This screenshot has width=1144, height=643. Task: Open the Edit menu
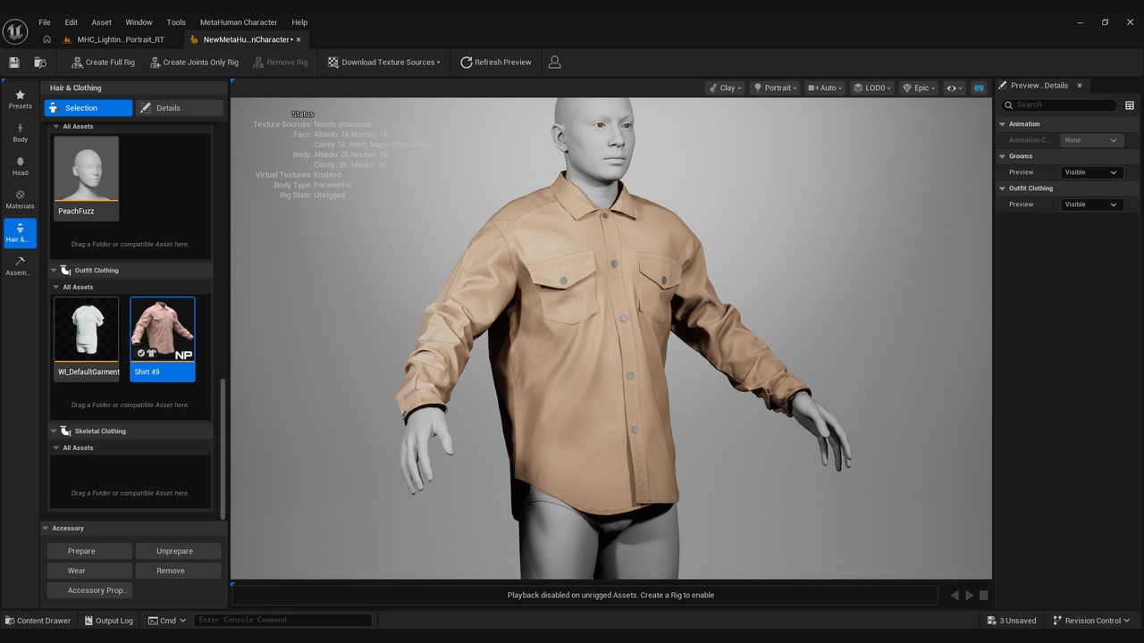tap(71, 22)
